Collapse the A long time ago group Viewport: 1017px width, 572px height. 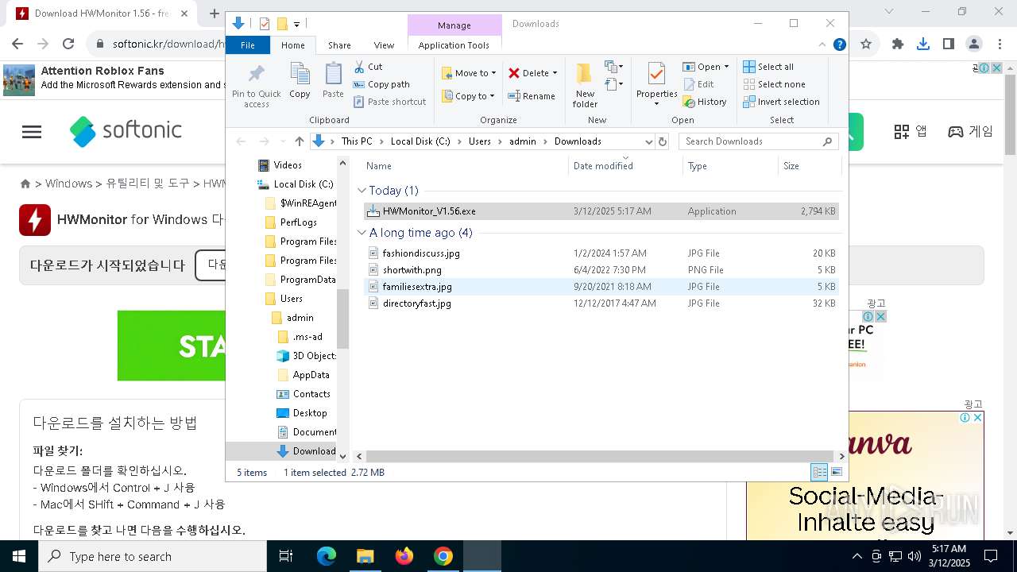[362, 233]
